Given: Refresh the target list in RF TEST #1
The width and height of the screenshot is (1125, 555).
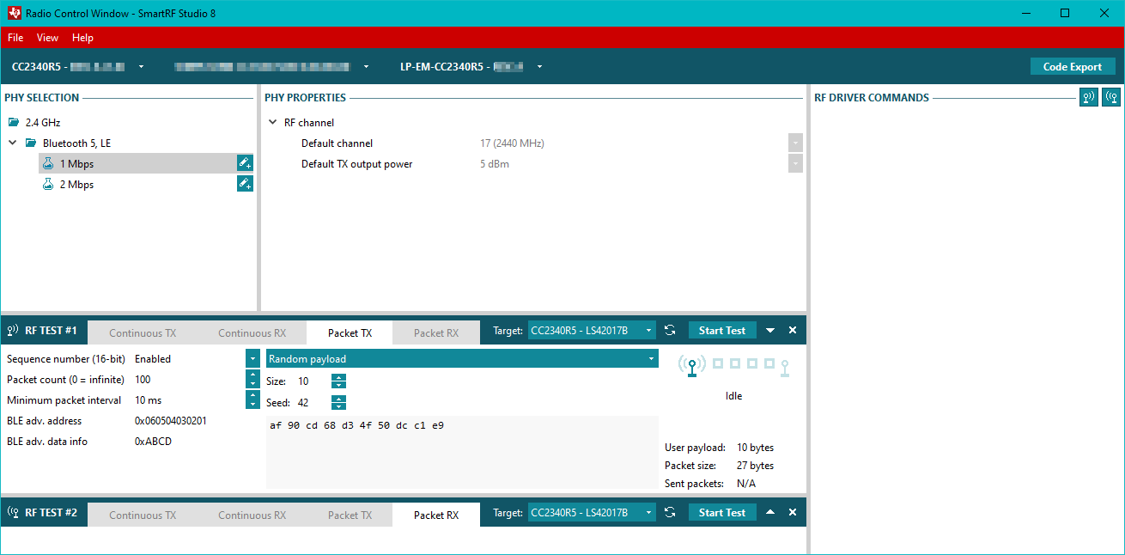Looking at the screenshot, I should pos(670,331).
